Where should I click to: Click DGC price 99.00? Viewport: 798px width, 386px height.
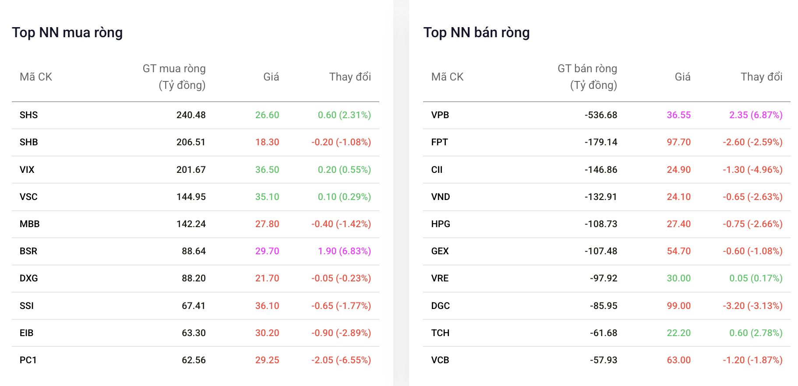click(678, 306)
